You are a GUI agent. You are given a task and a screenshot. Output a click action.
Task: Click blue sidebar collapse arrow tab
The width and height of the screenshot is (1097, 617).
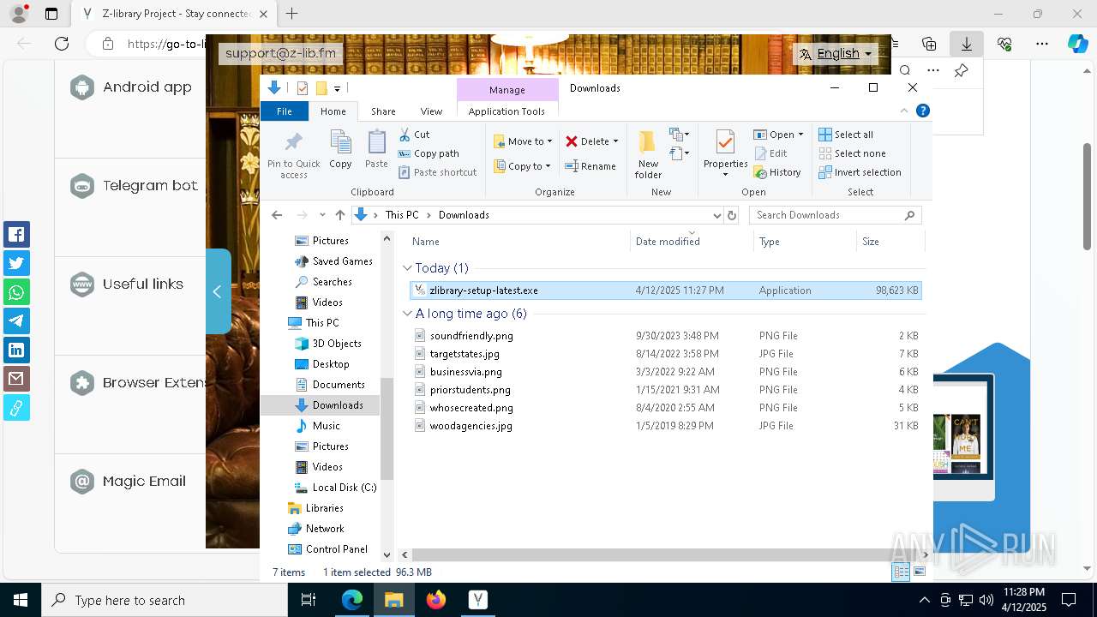218,291
